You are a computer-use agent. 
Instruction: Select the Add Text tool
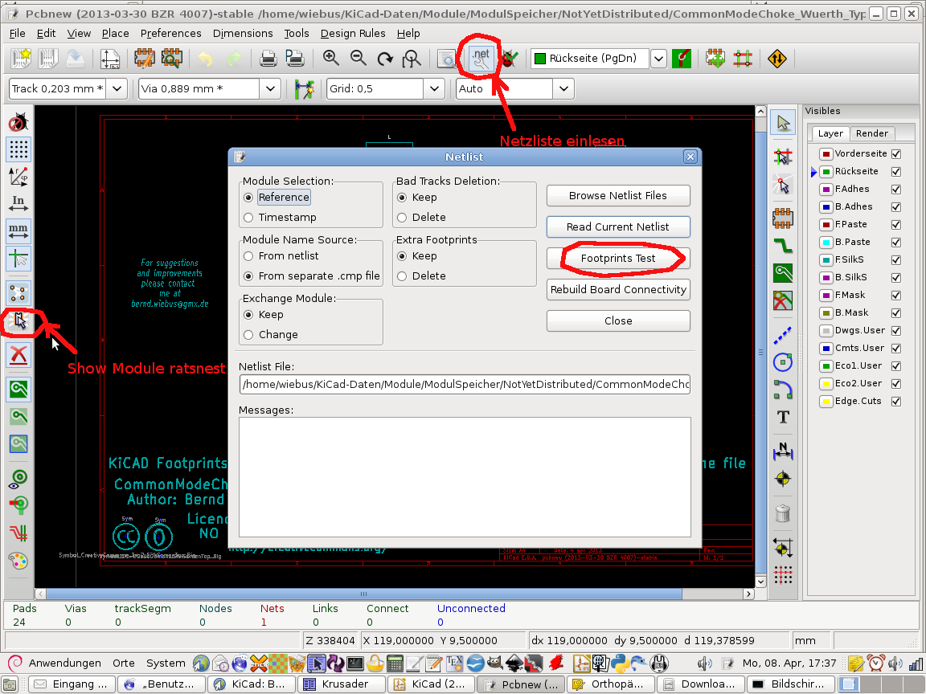783,417
